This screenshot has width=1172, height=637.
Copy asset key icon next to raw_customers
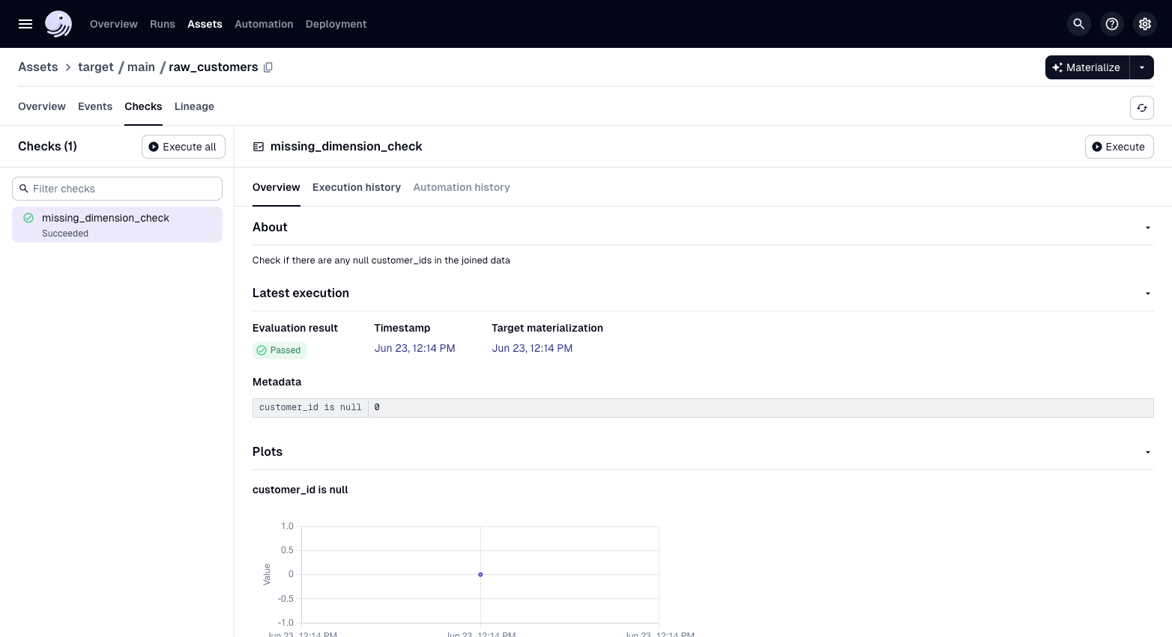[268, 67]
